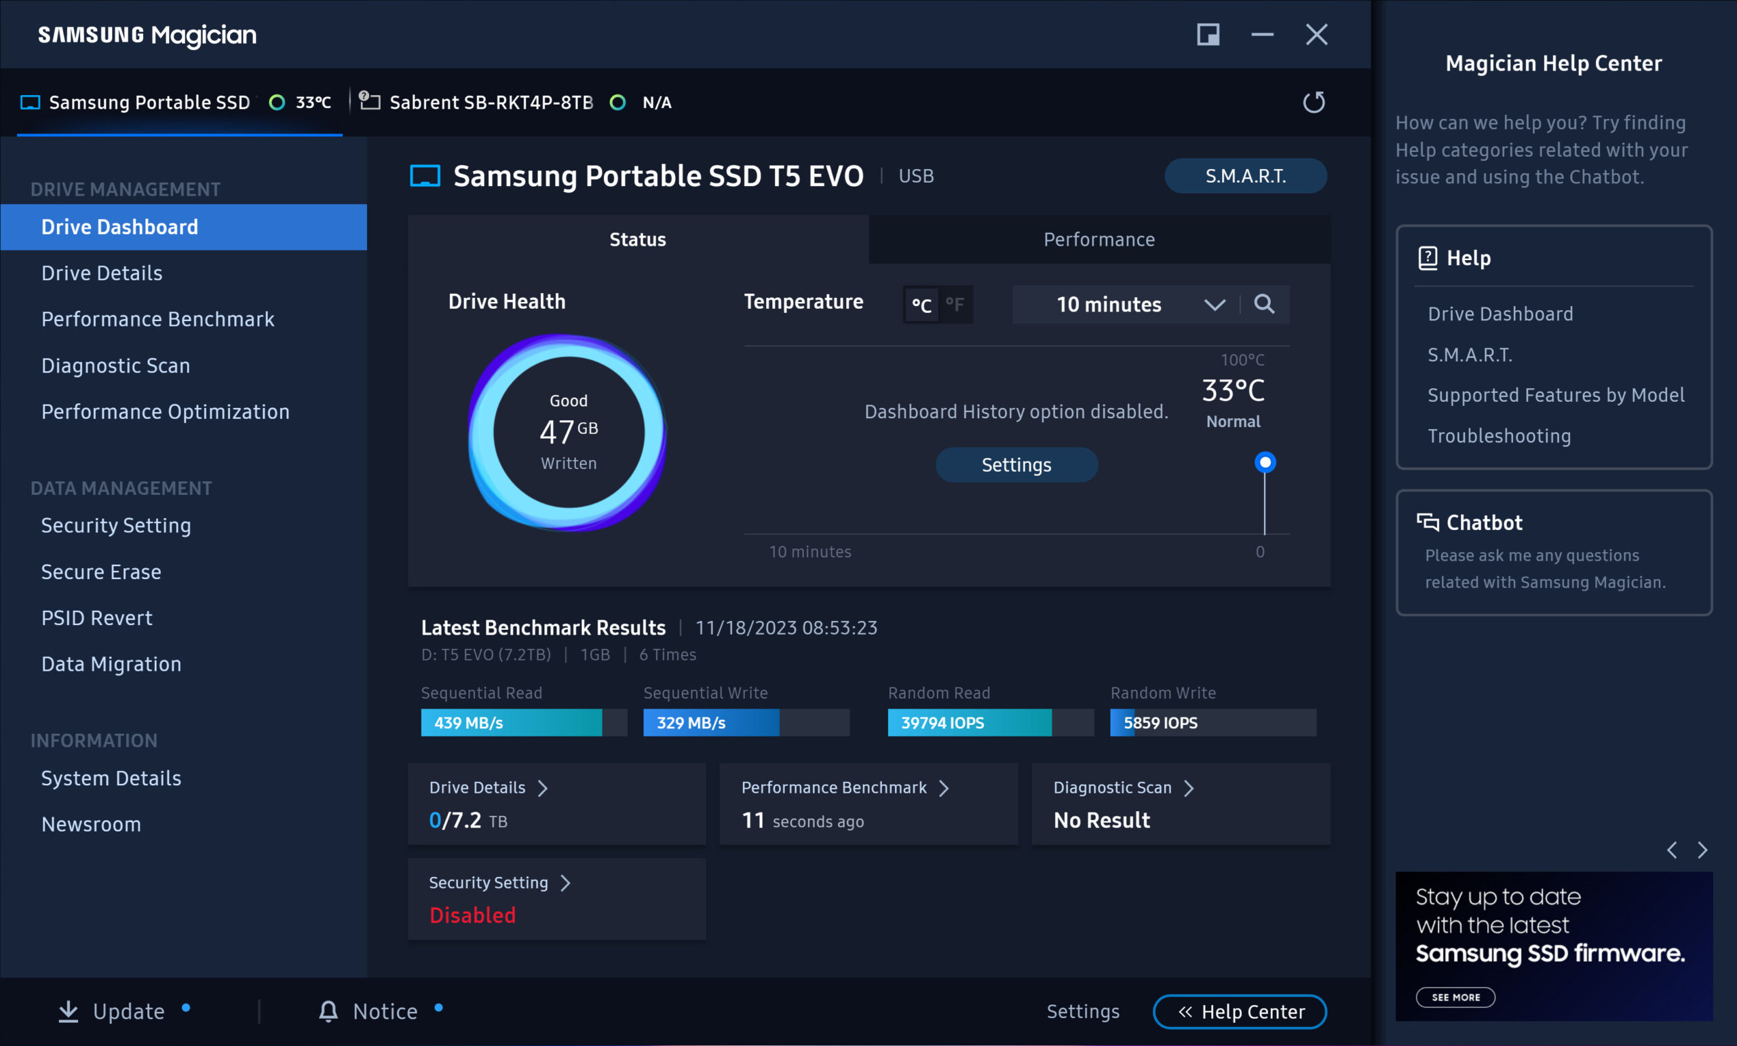
Task: Switch temperature unit to Celsius
Action: pos(921,305)
